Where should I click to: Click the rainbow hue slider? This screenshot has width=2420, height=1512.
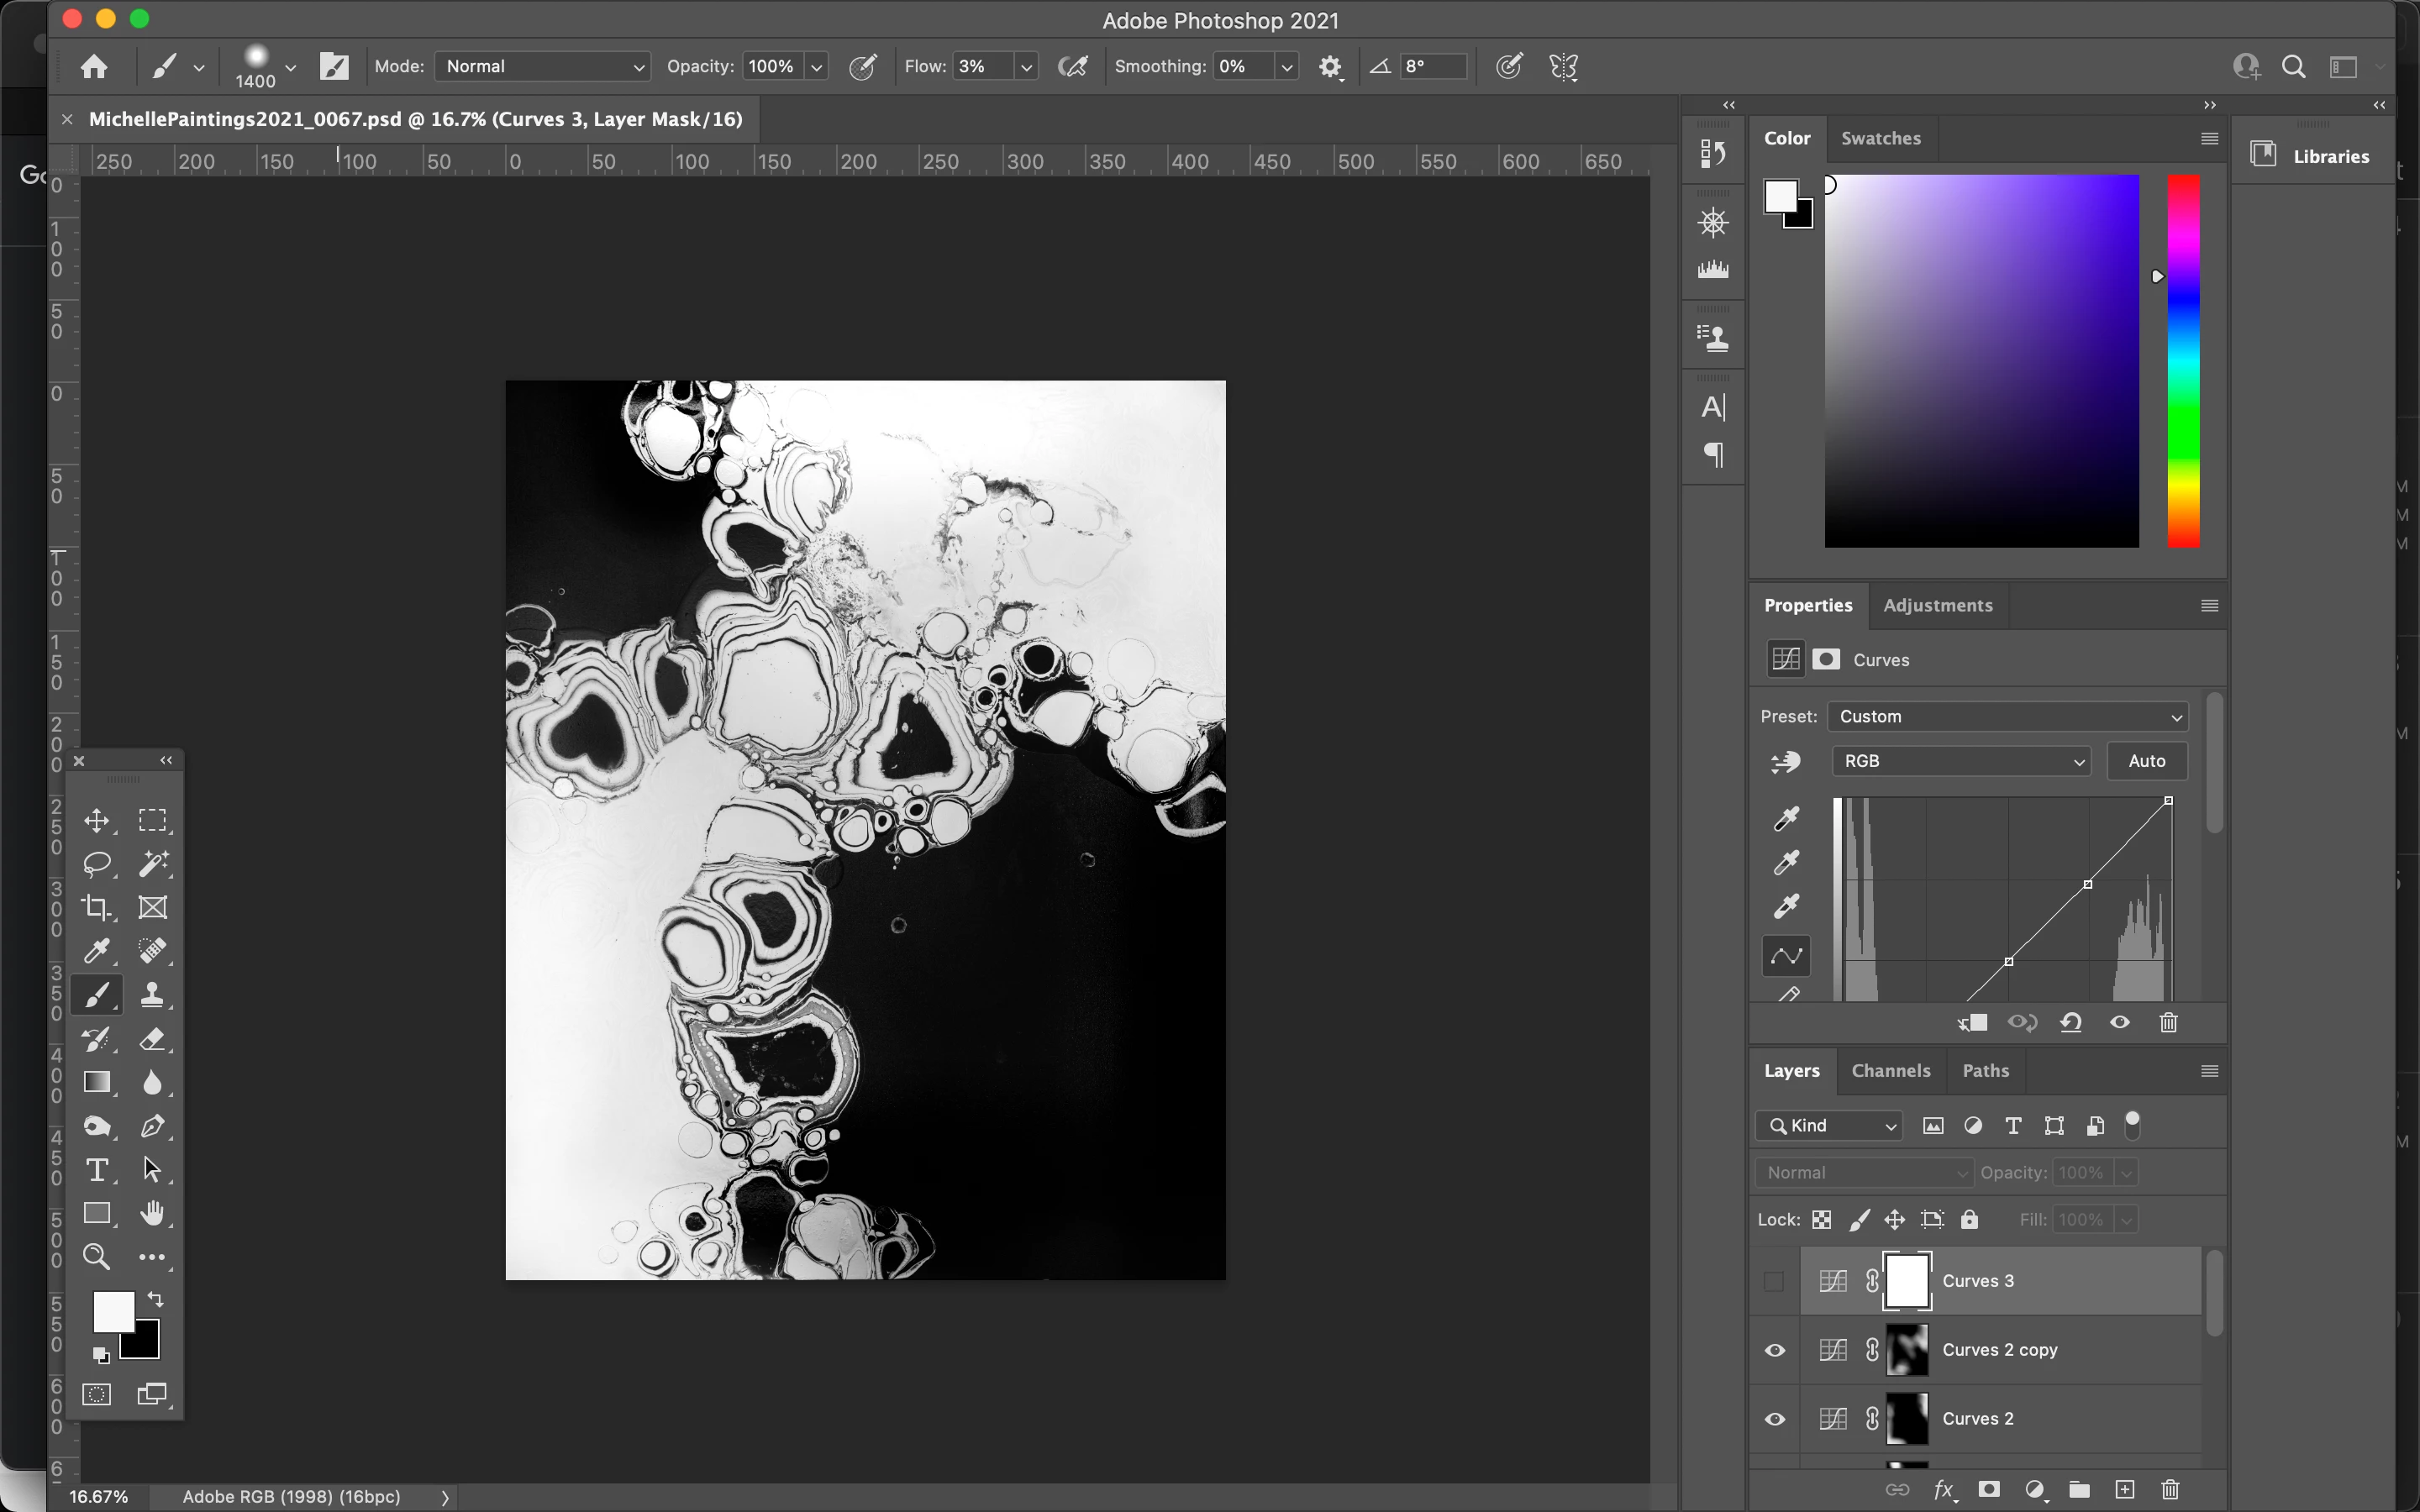(2183, 360)
